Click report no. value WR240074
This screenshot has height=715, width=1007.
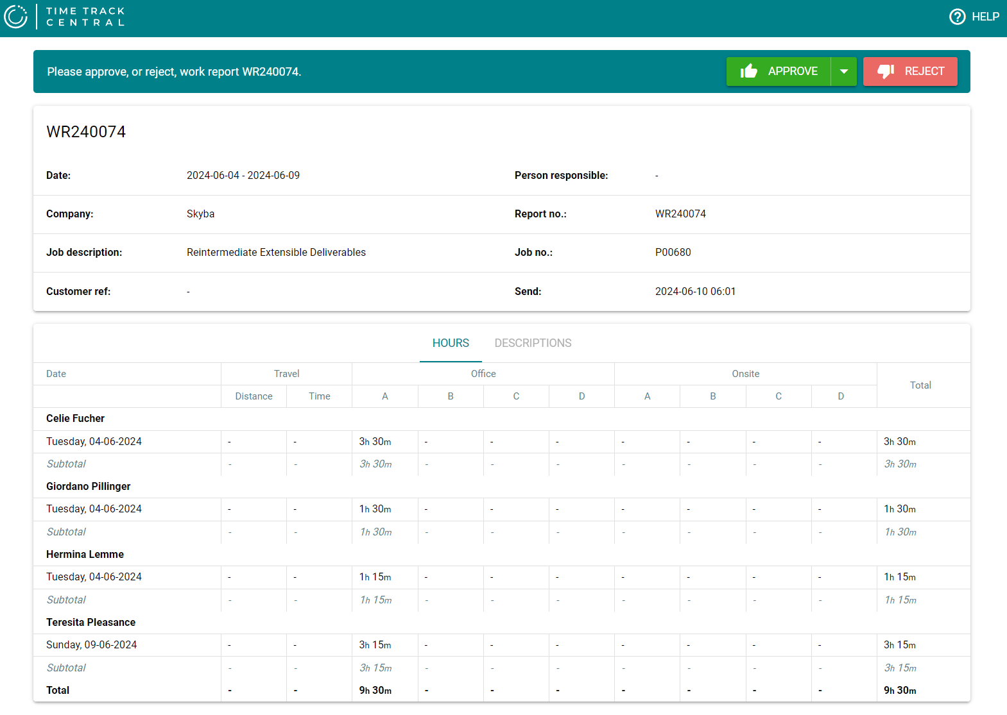click(x=680, y=214)
